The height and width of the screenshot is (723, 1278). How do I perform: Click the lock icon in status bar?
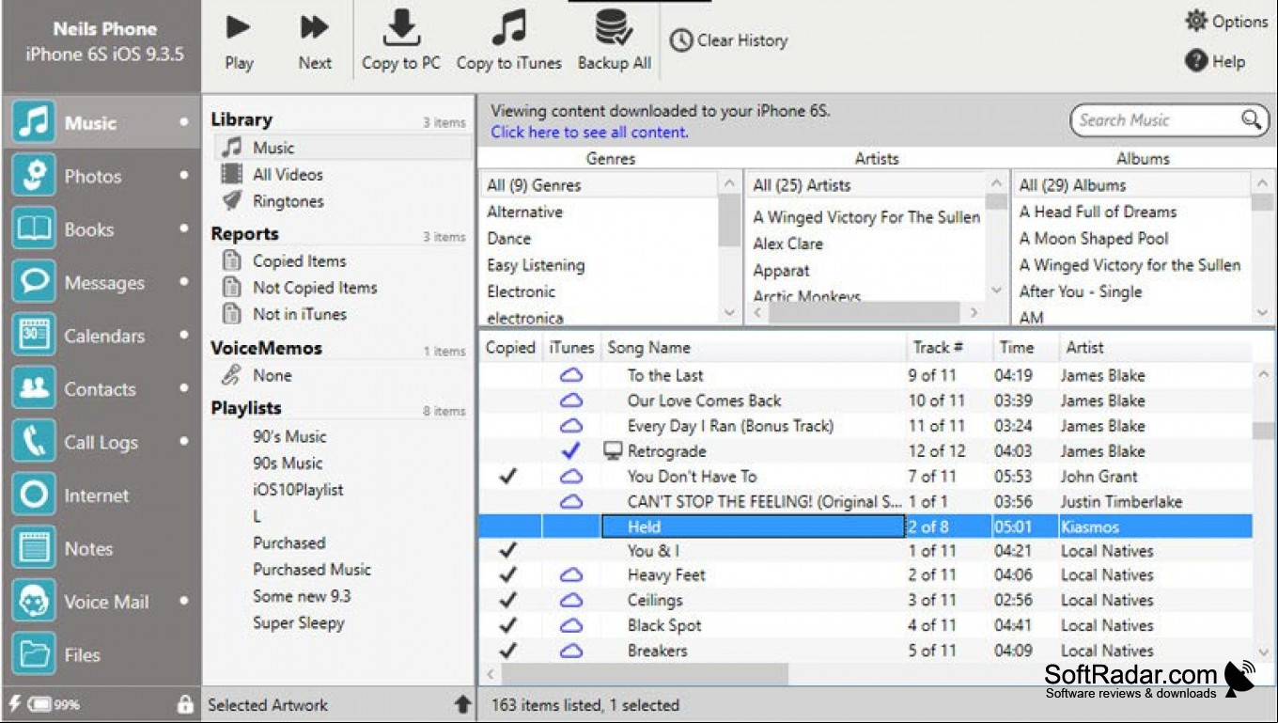pos(185,704)
